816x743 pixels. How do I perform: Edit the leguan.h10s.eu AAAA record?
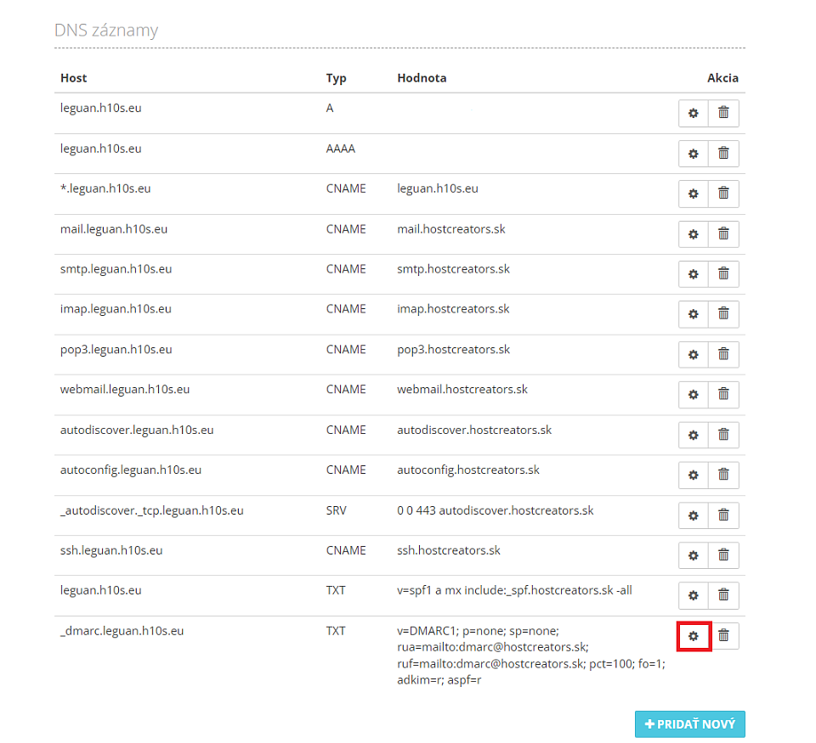coord(694,154)
